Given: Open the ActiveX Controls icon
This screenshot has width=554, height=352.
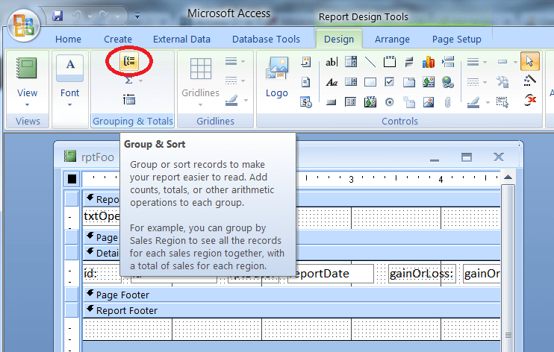Looking at the screenshot, I should tap(530, 100).
